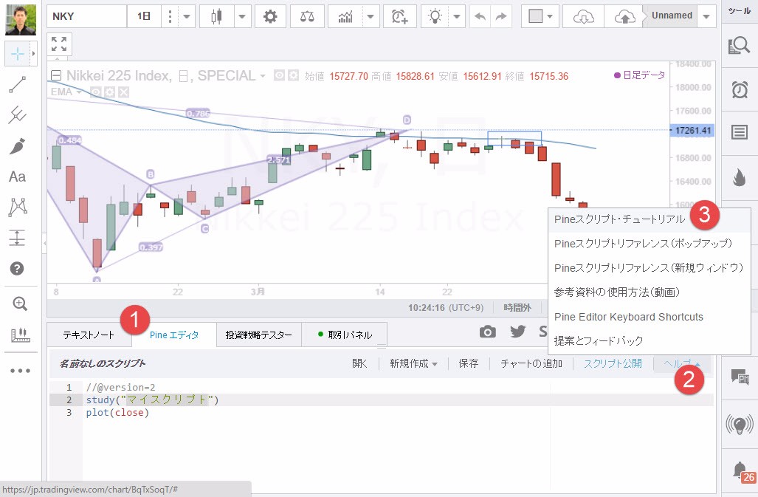Select the pitchfork drawing tool
The image size is (758, 497).
click(x=18, y=115)
